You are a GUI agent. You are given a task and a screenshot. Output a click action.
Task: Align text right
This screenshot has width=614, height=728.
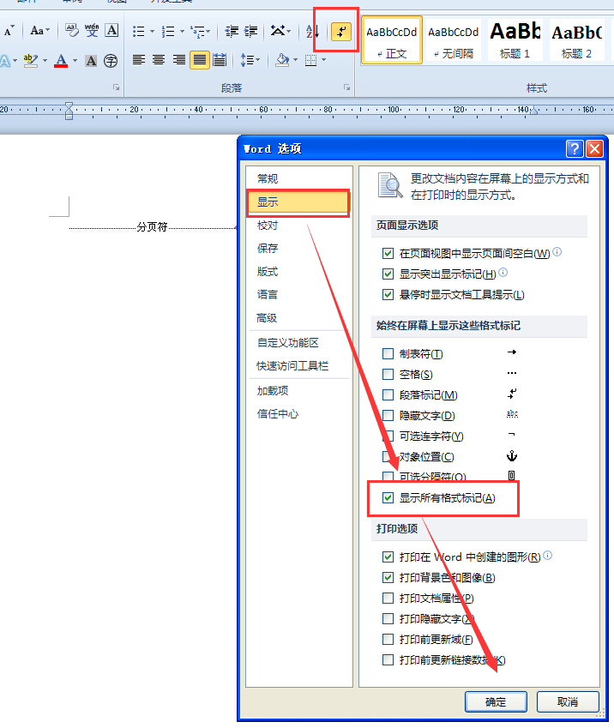pos(179,60)
